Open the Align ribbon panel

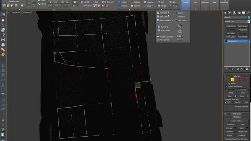coord(215,5)
